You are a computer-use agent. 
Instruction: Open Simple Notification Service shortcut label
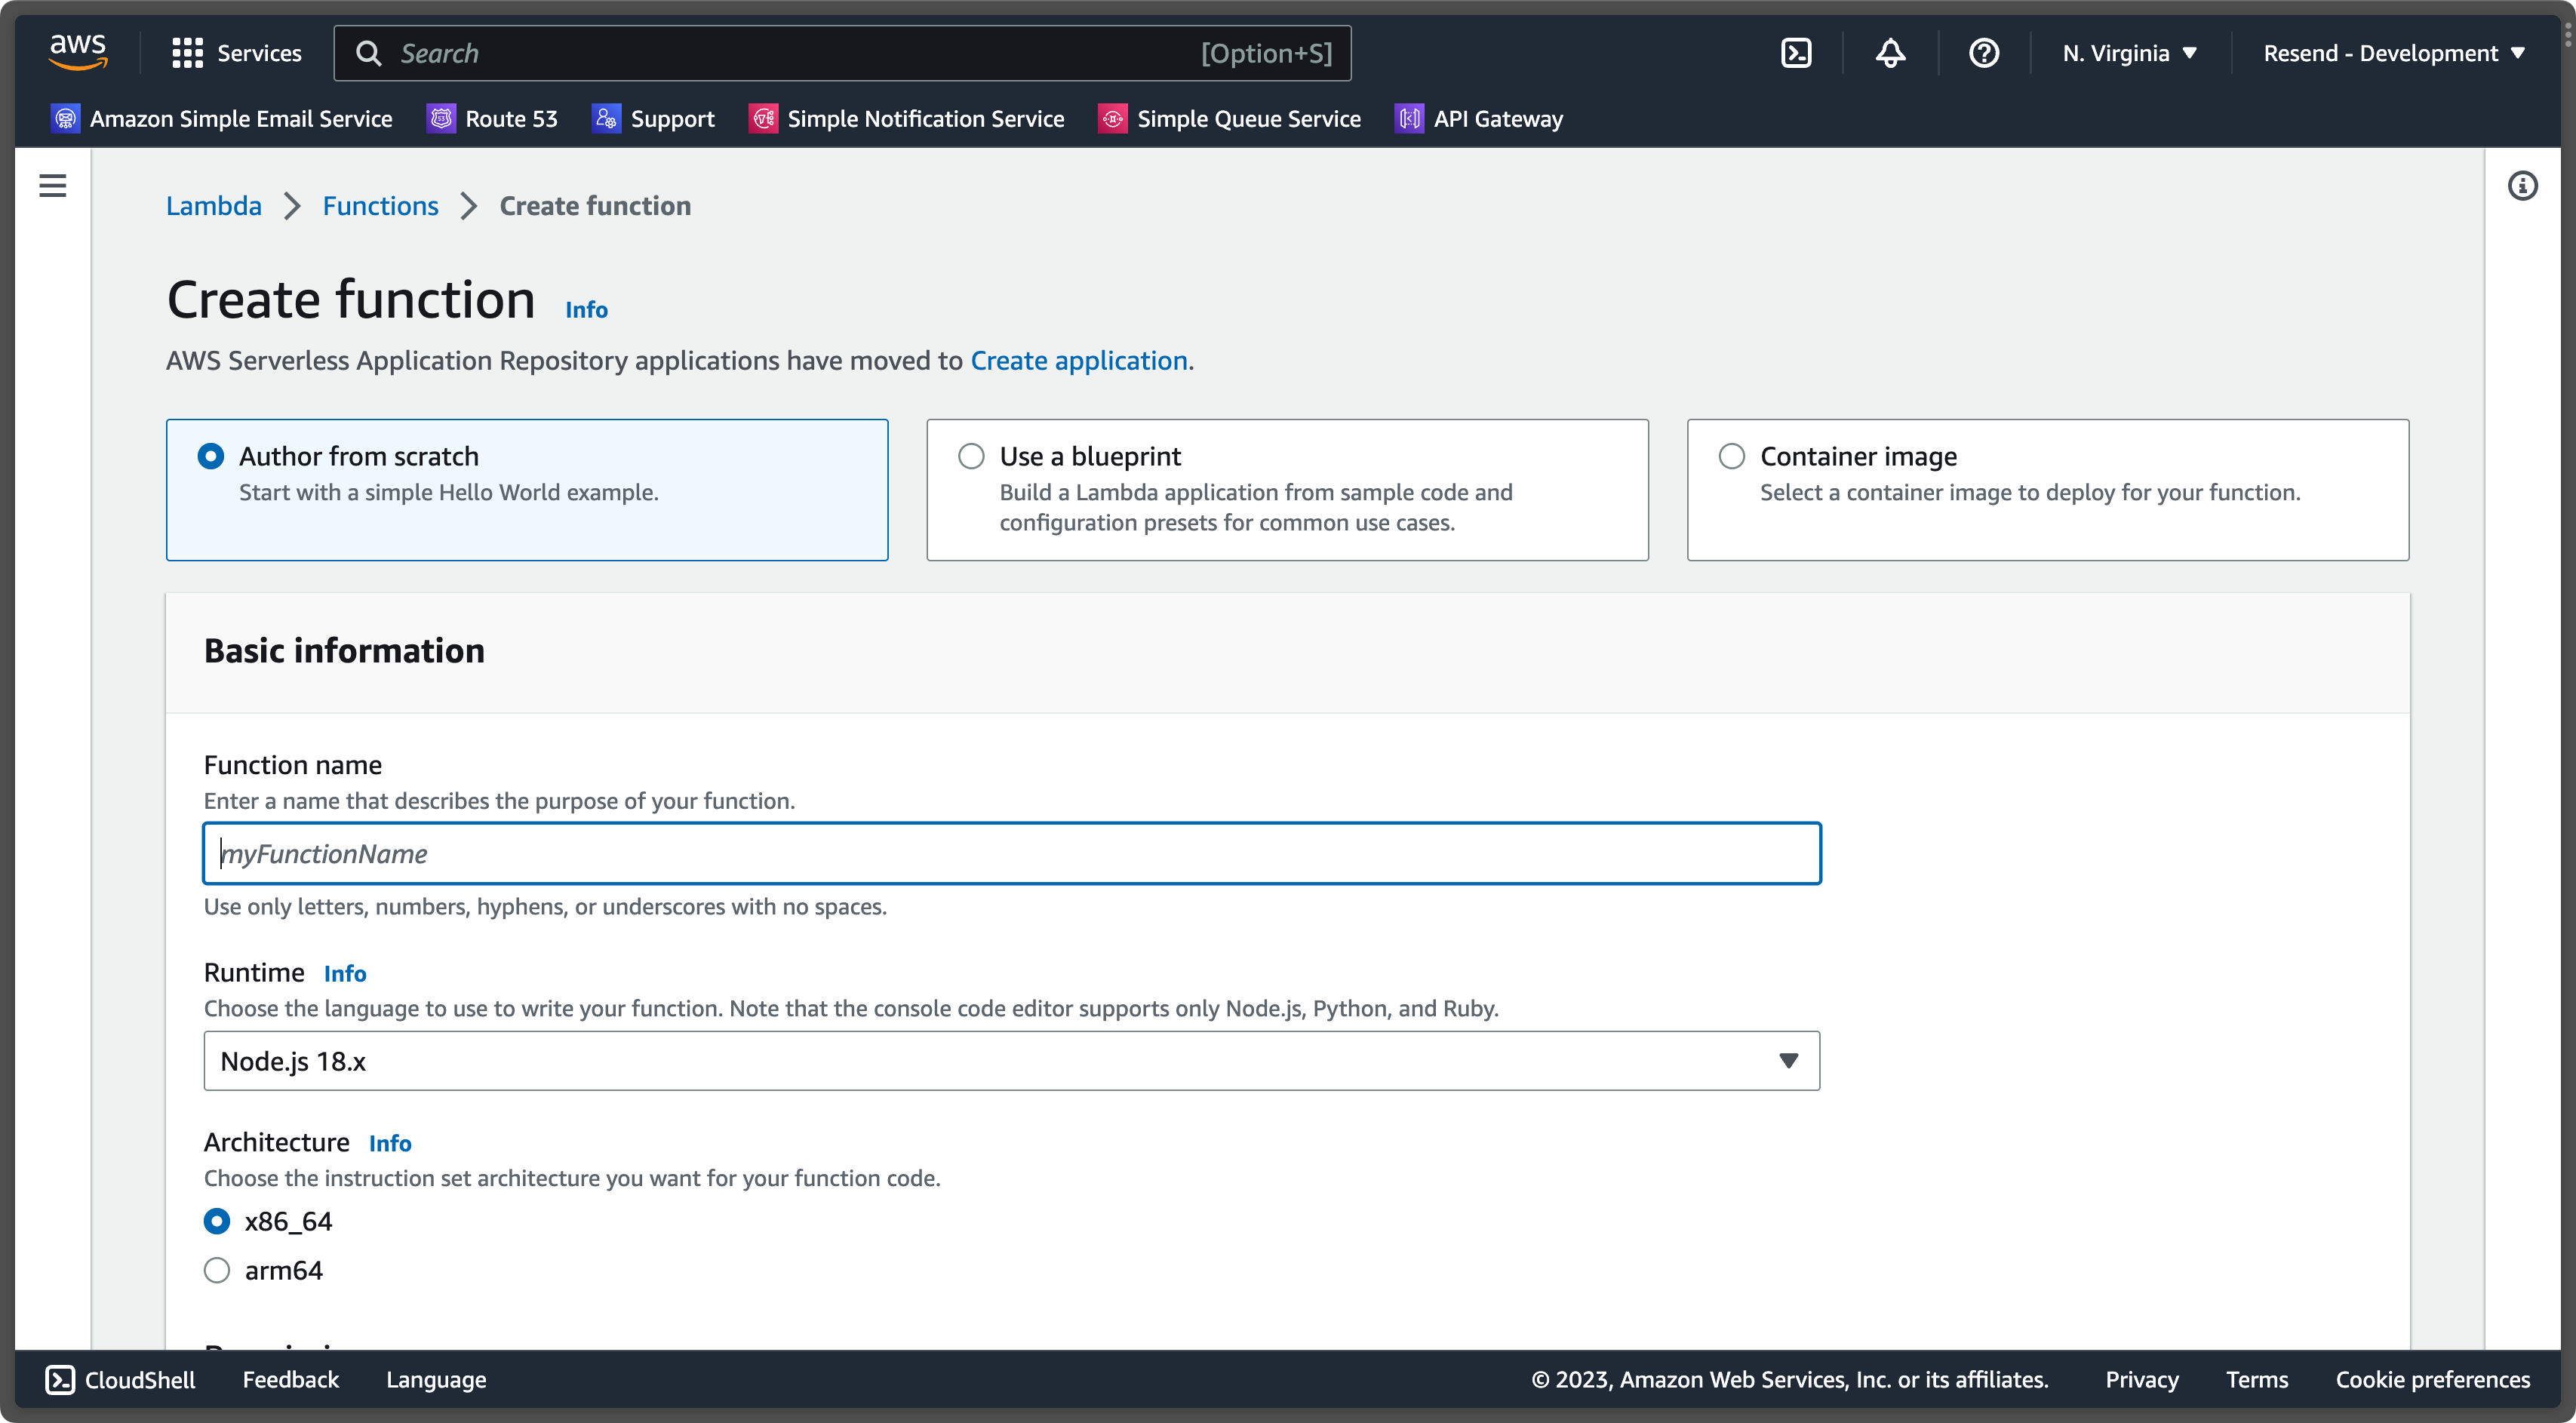[x=926, y=118]
